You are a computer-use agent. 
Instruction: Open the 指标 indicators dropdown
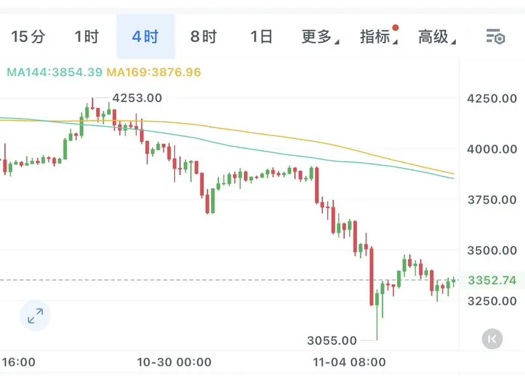378,37
